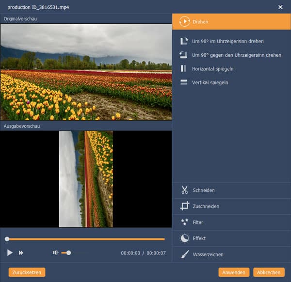Click the playback timeline progress bar
Viewport: 291px width, 282px height.
(85, 239)
